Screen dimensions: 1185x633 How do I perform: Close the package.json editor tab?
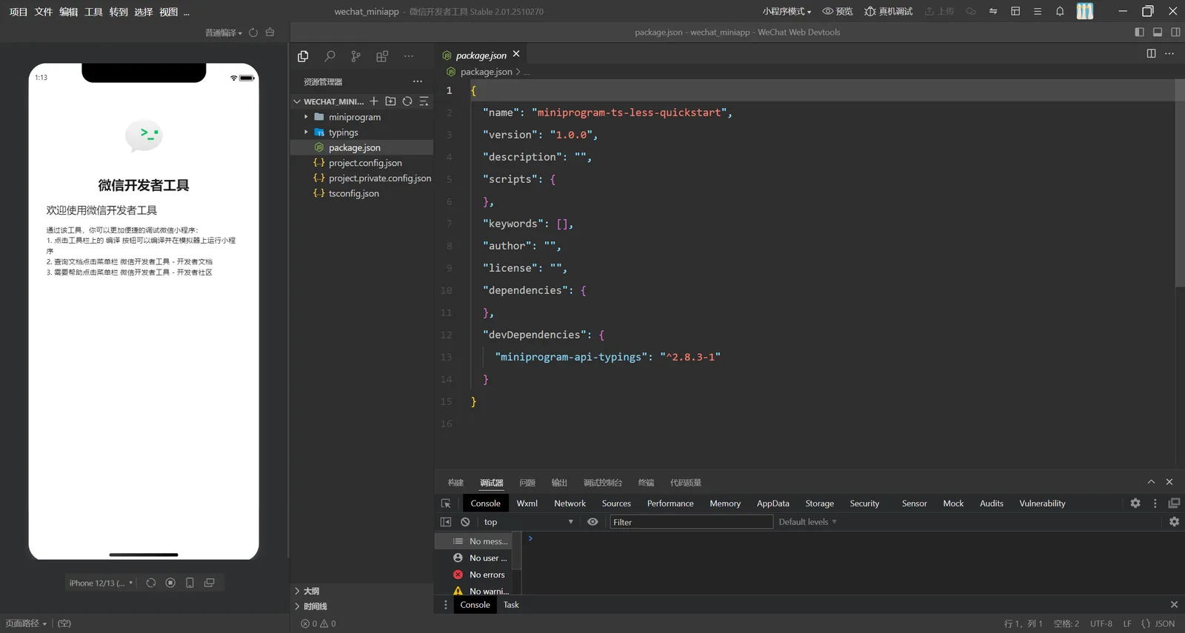[x=516, y=54]
